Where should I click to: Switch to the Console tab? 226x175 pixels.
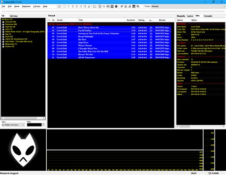[208, 16]
